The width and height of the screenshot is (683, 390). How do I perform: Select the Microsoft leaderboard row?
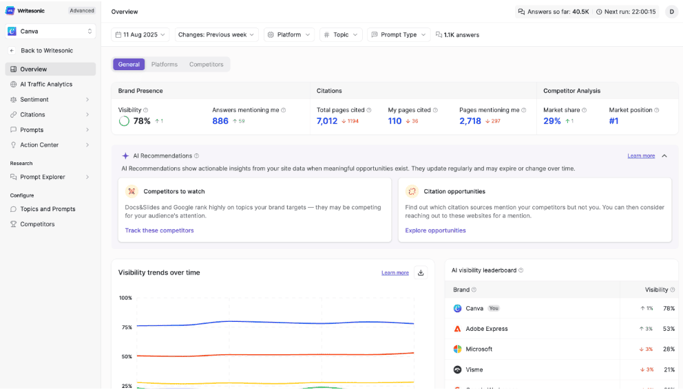(x=562, y=349)
